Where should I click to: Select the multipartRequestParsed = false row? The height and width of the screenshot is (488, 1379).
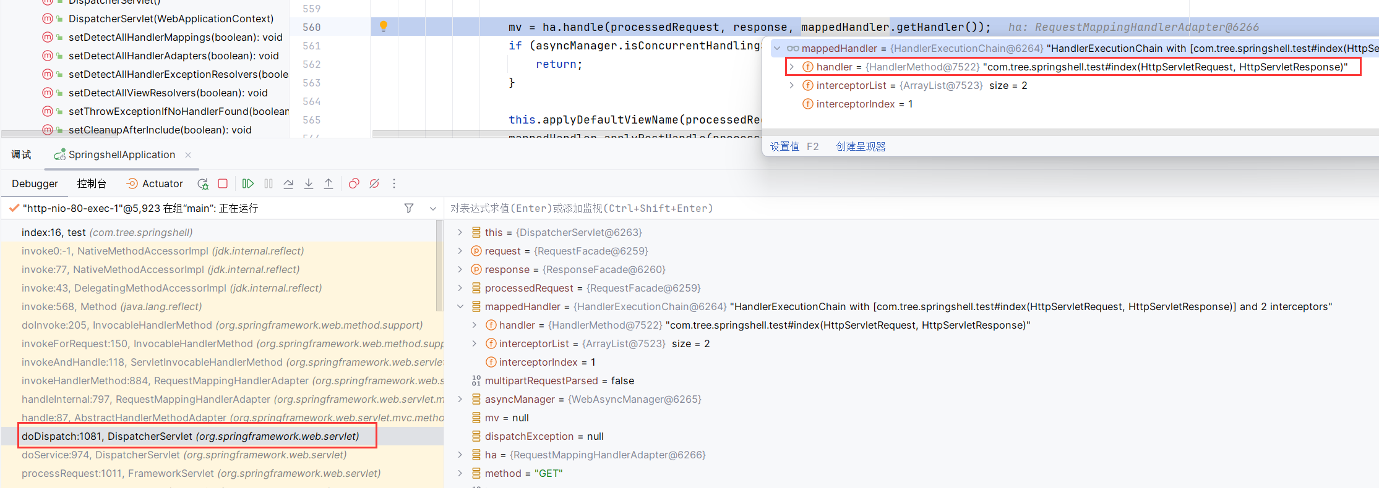tap(911, 381)
